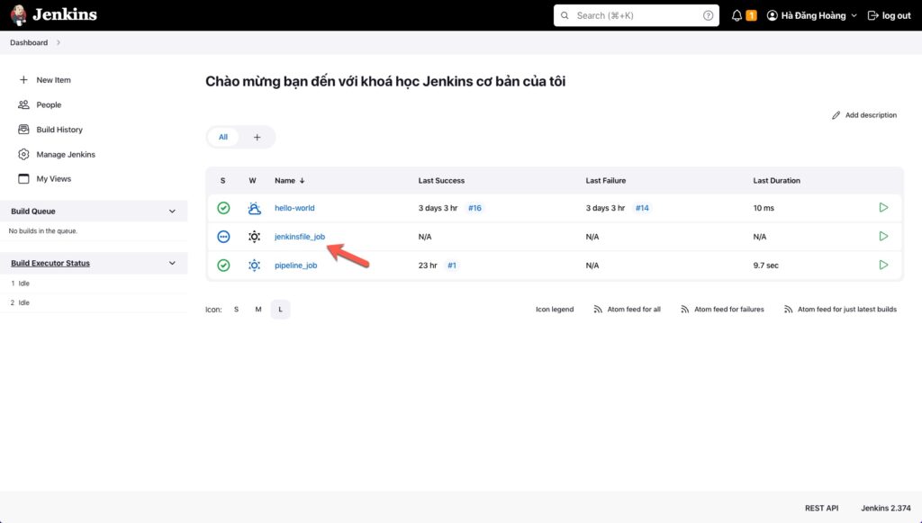
Task: Click the Jenkins 2.374 version button
Action: click(886, 508)
